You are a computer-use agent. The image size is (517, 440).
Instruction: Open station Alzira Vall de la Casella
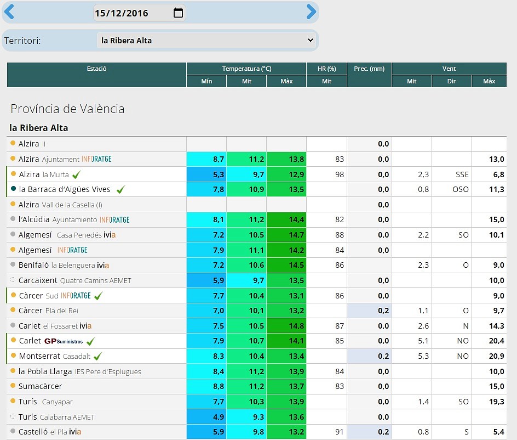(60, 205)
